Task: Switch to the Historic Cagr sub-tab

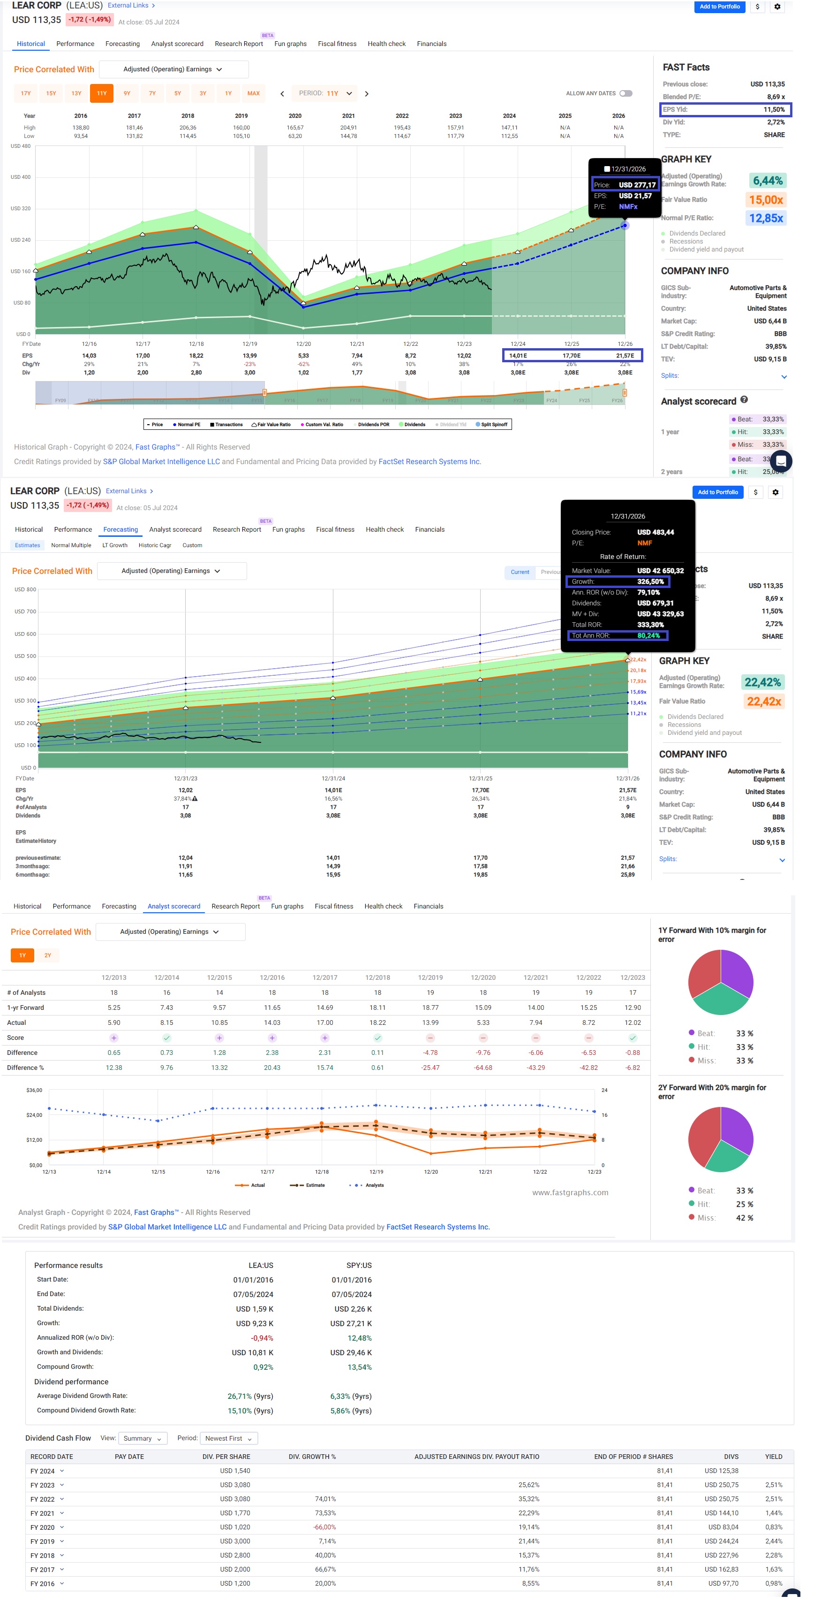Action: (x=155, y=545)
